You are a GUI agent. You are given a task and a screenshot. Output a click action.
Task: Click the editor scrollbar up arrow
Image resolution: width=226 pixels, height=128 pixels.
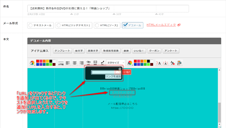tap(220, 70)
